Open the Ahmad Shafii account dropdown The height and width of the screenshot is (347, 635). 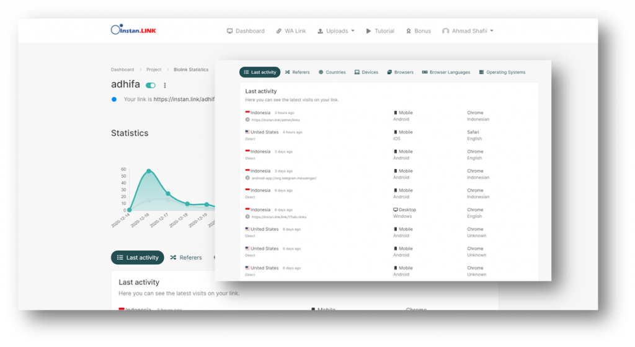(x=468, y=31)
